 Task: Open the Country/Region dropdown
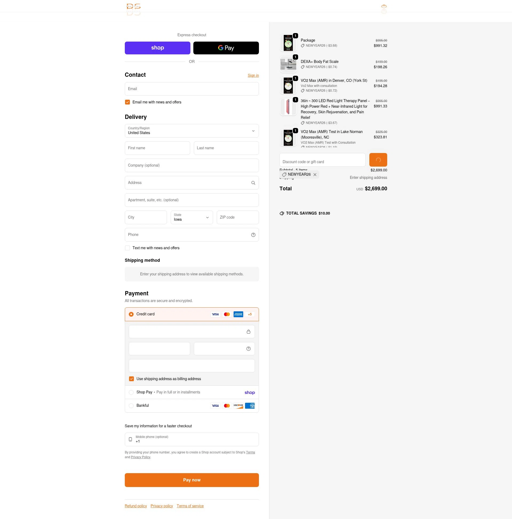tap(192, 131)
